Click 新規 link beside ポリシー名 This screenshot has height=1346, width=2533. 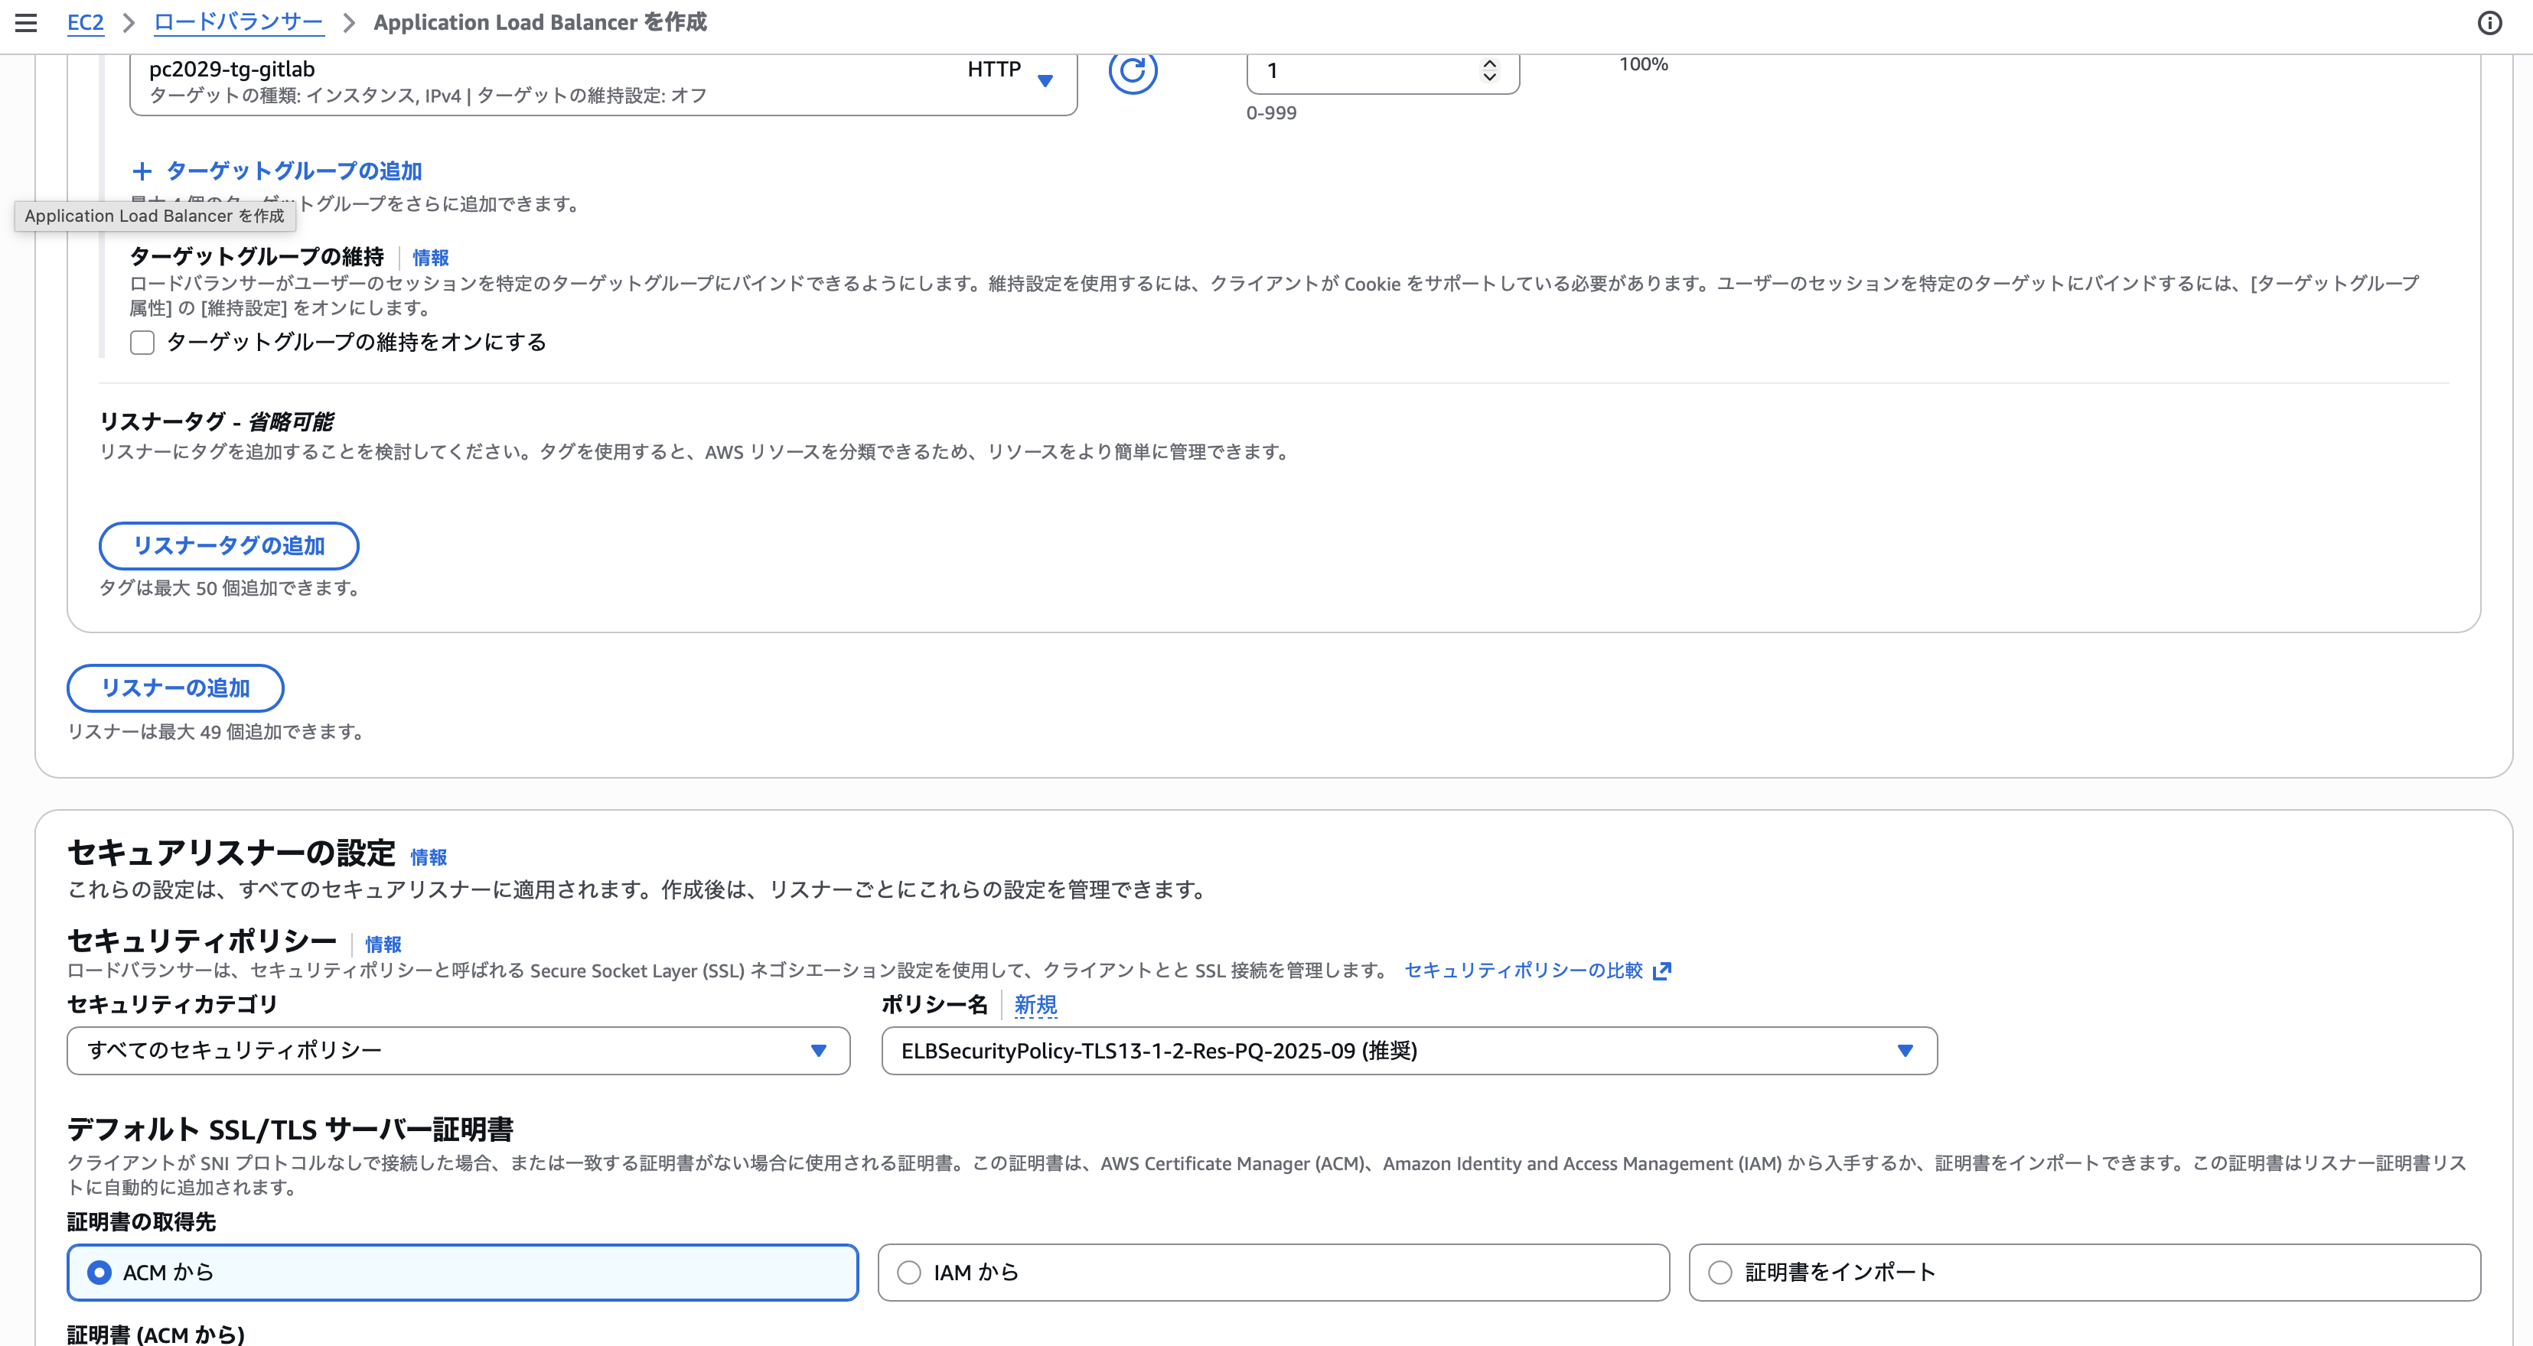pos(1035,1004)
